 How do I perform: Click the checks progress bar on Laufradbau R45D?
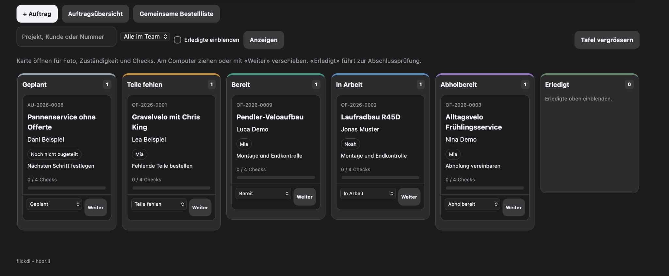point(381,178)
